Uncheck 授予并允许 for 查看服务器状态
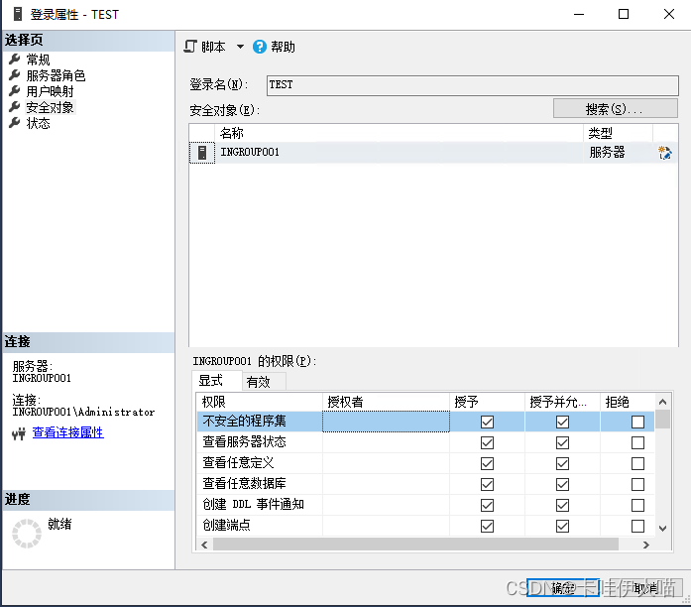Image resolution: width=691 pixels, height=607 pixels. [562, 442]
